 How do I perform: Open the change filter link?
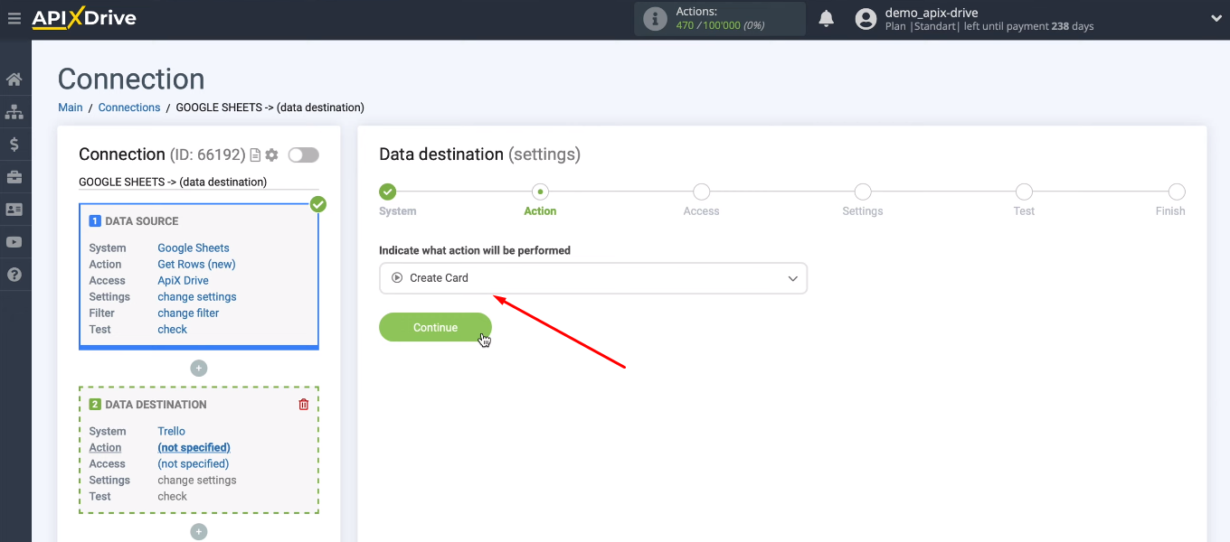(188, 313)
